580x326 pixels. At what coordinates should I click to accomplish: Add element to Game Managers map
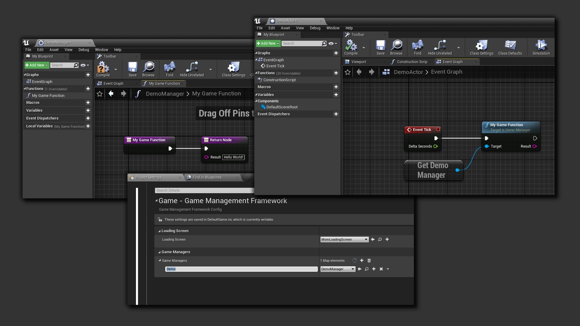pyautogui.click(x=362, y=260)
